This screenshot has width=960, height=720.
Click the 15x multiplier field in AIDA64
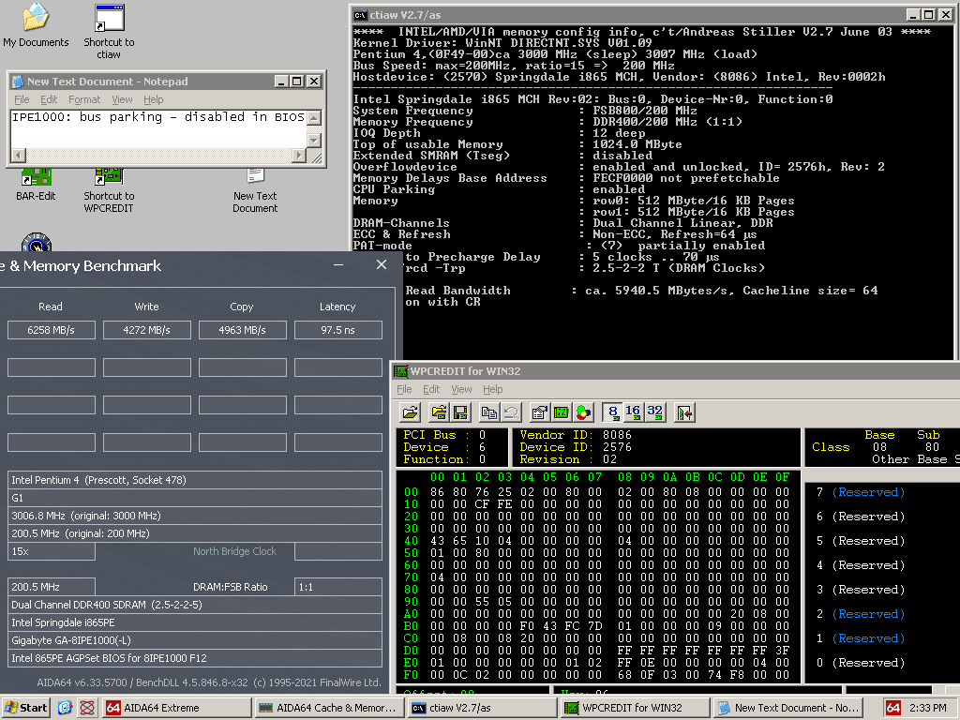pos(52,551)
